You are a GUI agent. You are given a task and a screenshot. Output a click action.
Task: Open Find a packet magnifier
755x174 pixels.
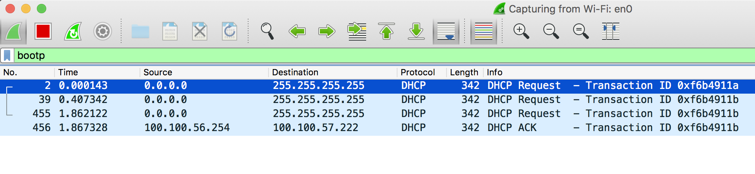pos(267,31)
